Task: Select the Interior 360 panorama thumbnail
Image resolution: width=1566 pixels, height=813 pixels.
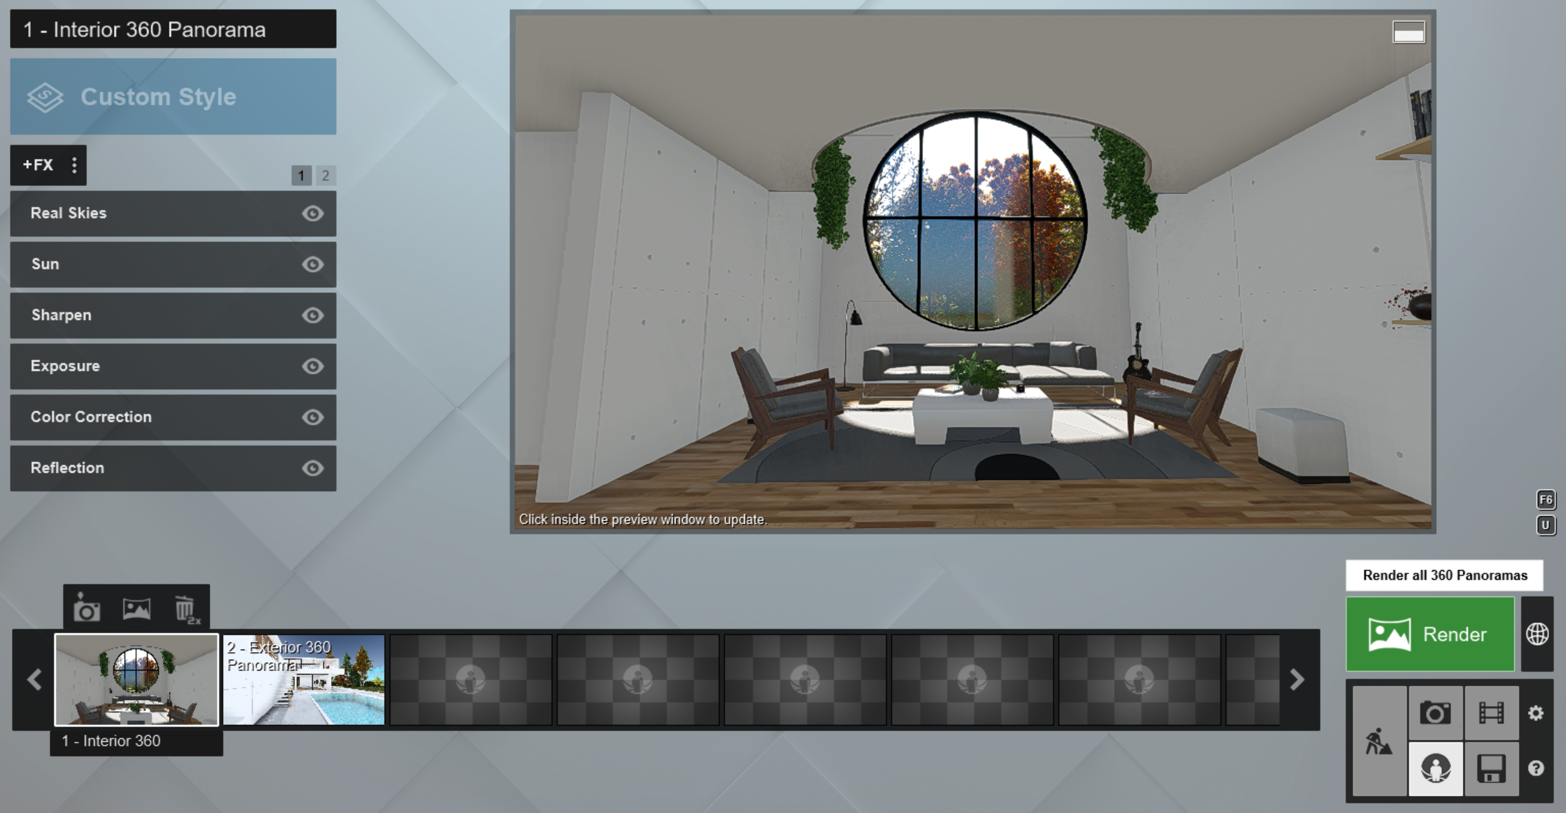Action: click(136, 680)
